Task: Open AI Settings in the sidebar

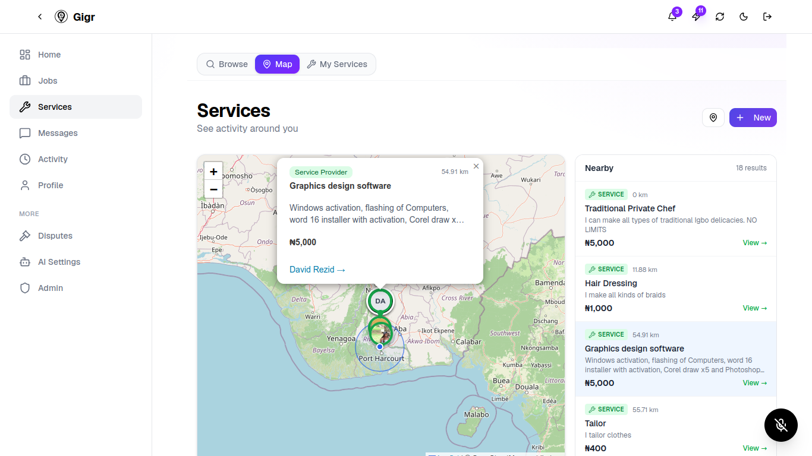Action: pyautogui.click(x=75, y=262)
